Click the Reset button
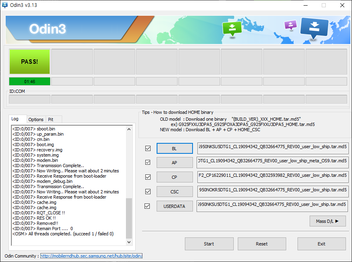Screen dimensions: 352x262 (x=262, y=244)
